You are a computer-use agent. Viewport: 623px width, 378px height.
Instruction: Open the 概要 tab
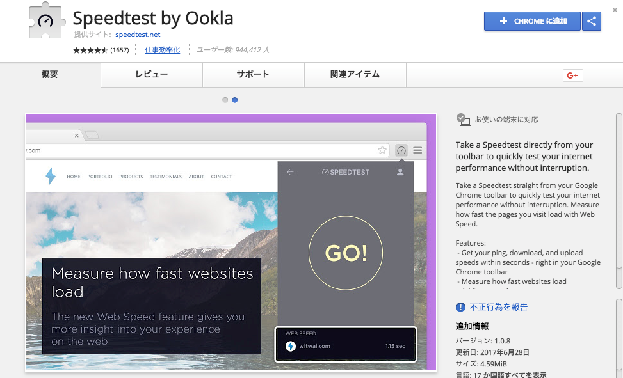point(50,75)
